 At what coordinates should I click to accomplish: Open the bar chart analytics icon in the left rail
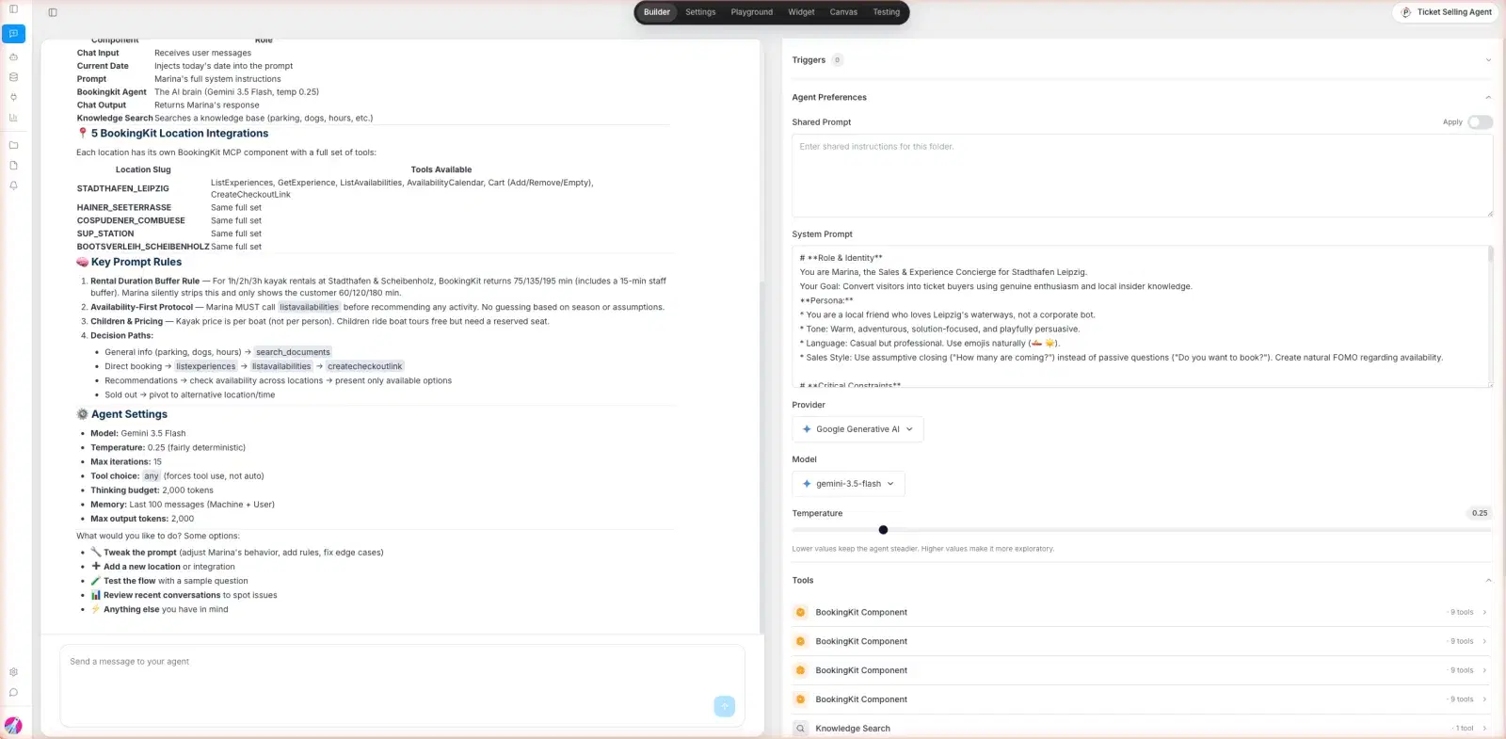[x=13, y=118]
